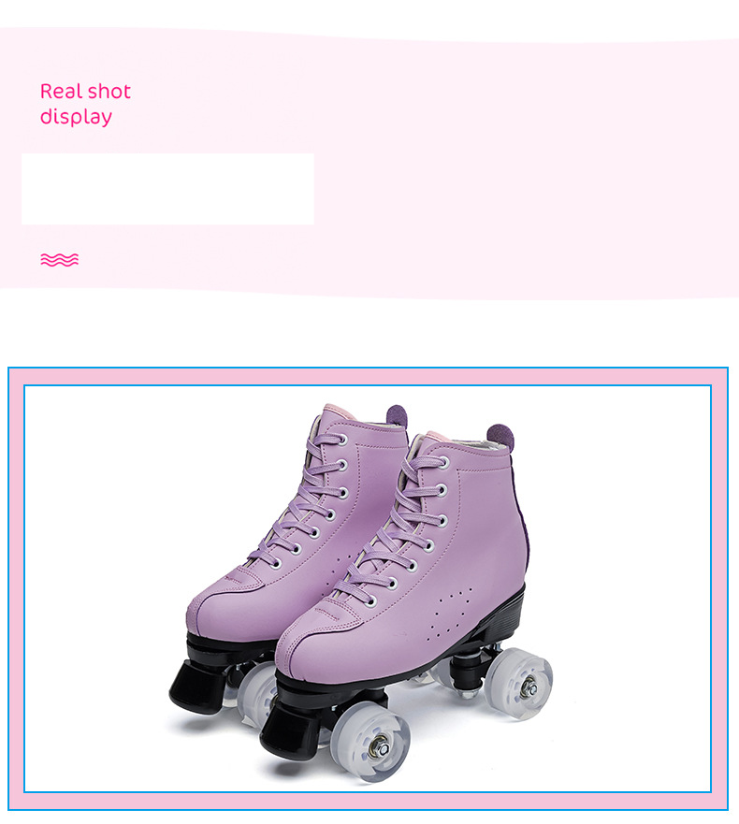Image resolution: width=739 pixels, height=824 pixels.
Task: Open the purple roller skates product photo
Action: point(368,588)
